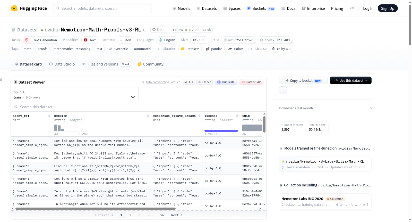The height and width of the screenshot is (222, 412).
Task: Select the mathematical-reasoning tag
Action: coord(72,49)
